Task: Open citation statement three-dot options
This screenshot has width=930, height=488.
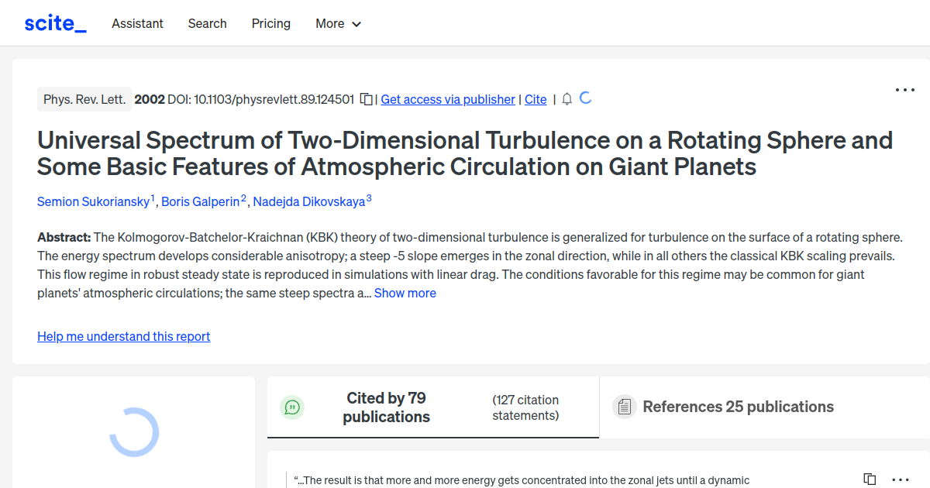Action: 901,479
